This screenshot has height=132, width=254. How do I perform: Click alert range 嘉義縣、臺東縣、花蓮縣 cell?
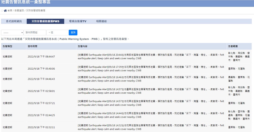point(239,79)
